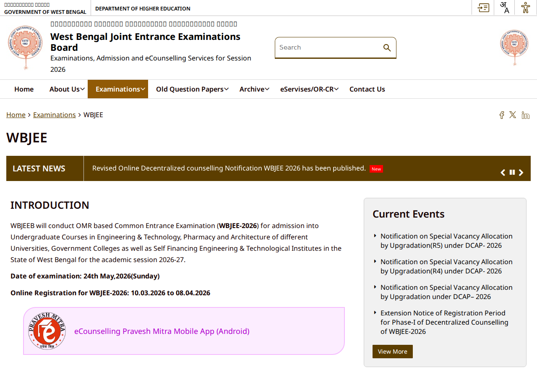
Task: Click the skip to main content icon
Action: coord(483,8)
